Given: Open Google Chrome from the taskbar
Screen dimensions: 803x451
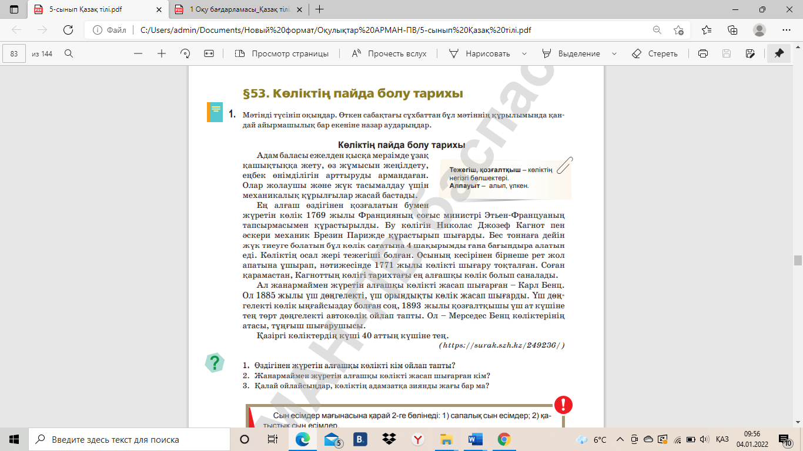Looking at the screenshot, I should pyautogui.click(x=504, y=439).
